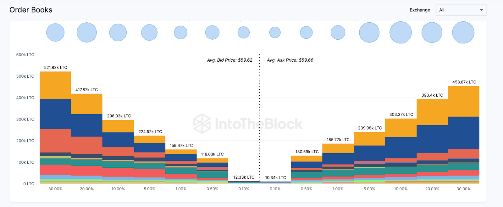This screenshot has width=503, height=207.
Task: Click the 393.4k LTC bar value label
Action: 432,95
